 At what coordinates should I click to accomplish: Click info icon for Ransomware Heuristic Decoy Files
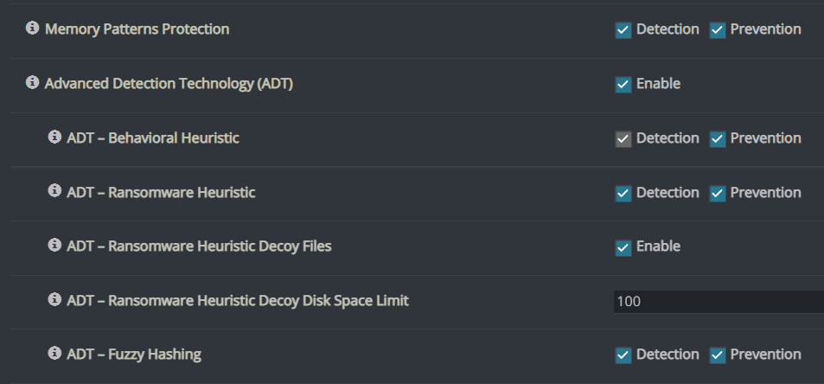(54, 245)
